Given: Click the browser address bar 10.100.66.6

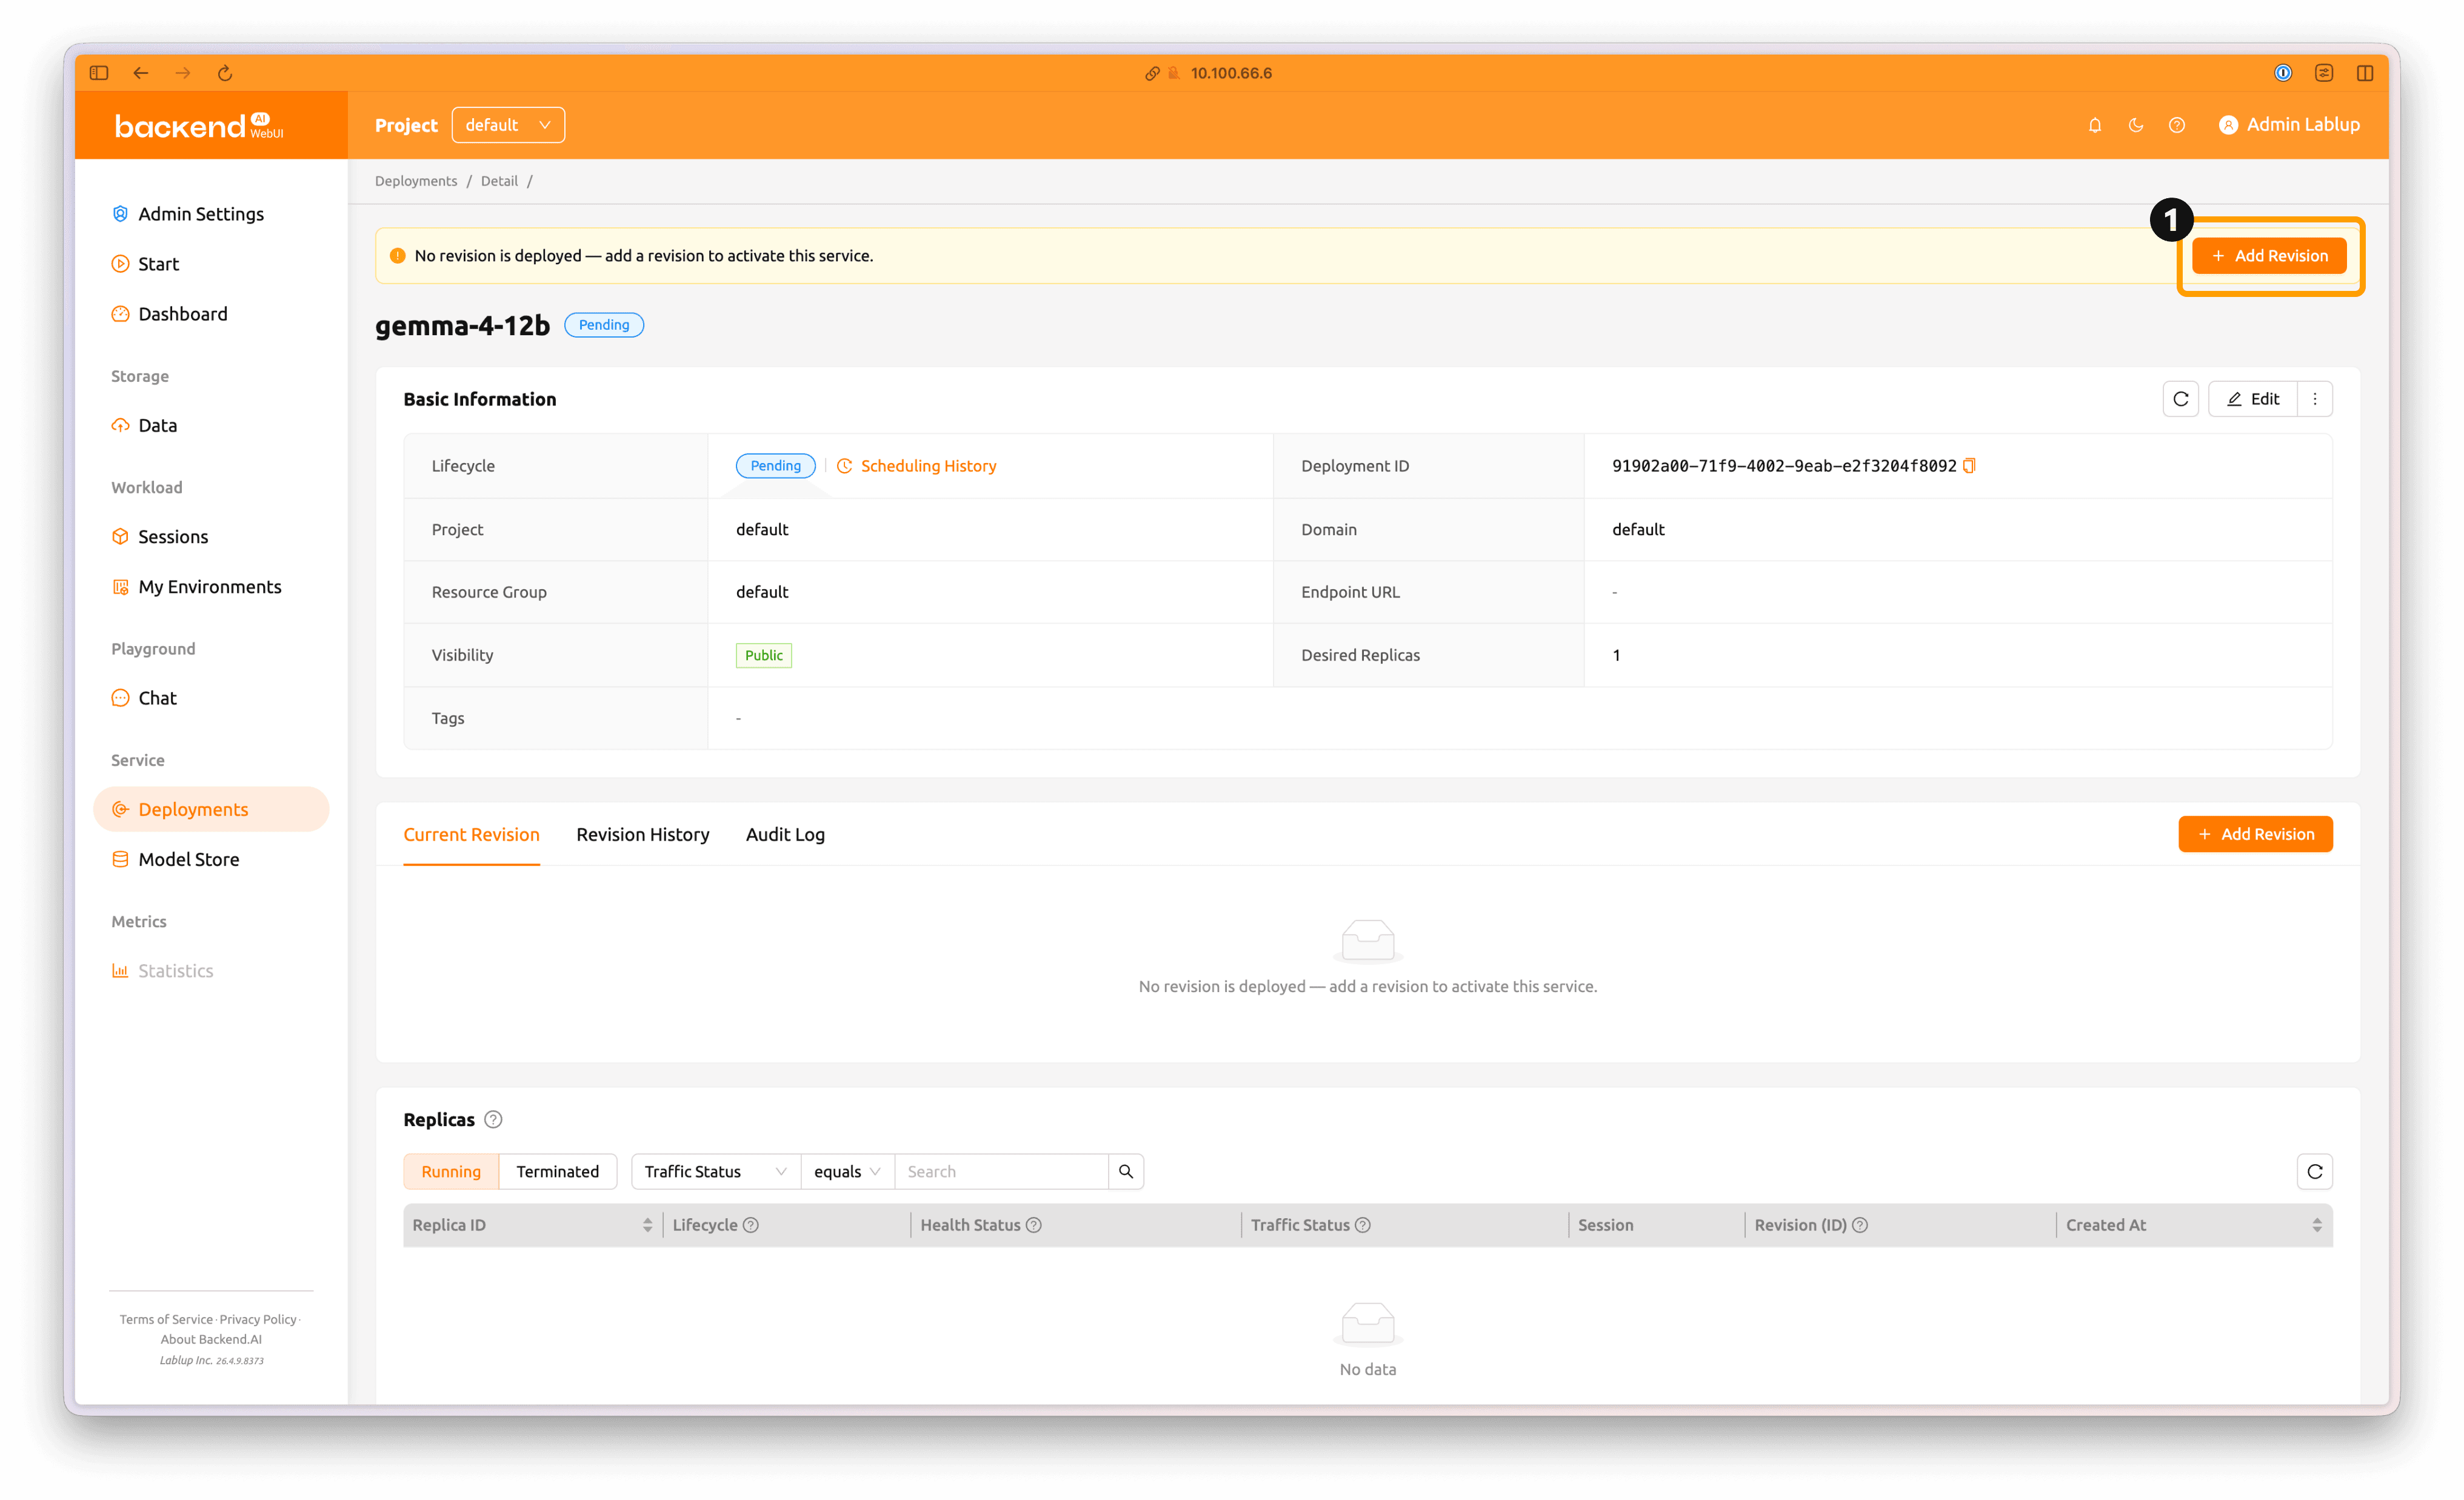Looking at the screenshot, I should 1231,73.
